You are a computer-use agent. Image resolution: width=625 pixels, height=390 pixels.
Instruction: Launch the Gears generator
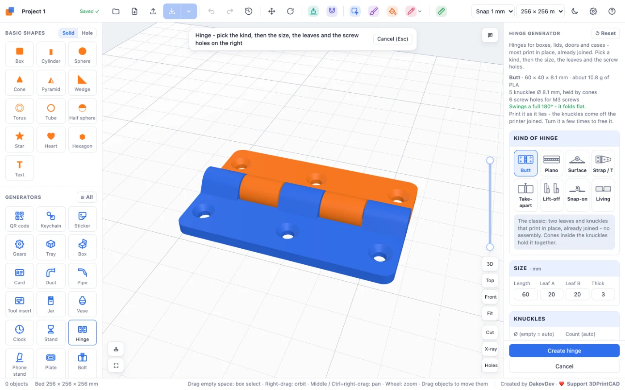(20, 247)
